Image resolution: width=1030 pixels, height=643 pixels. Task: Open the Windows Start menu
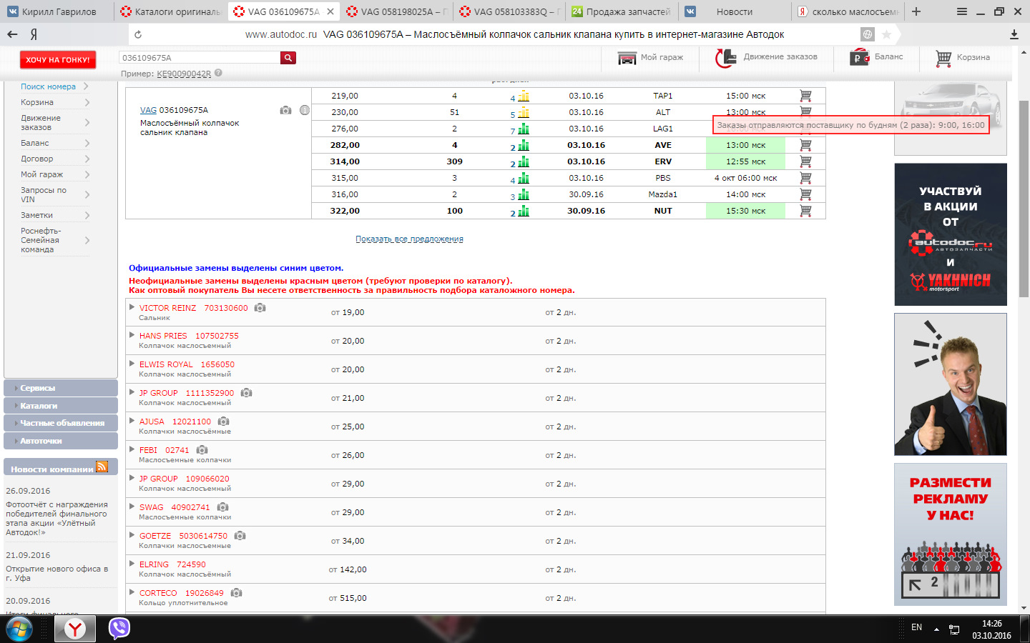pyautogui.click(x=19, y=629)
